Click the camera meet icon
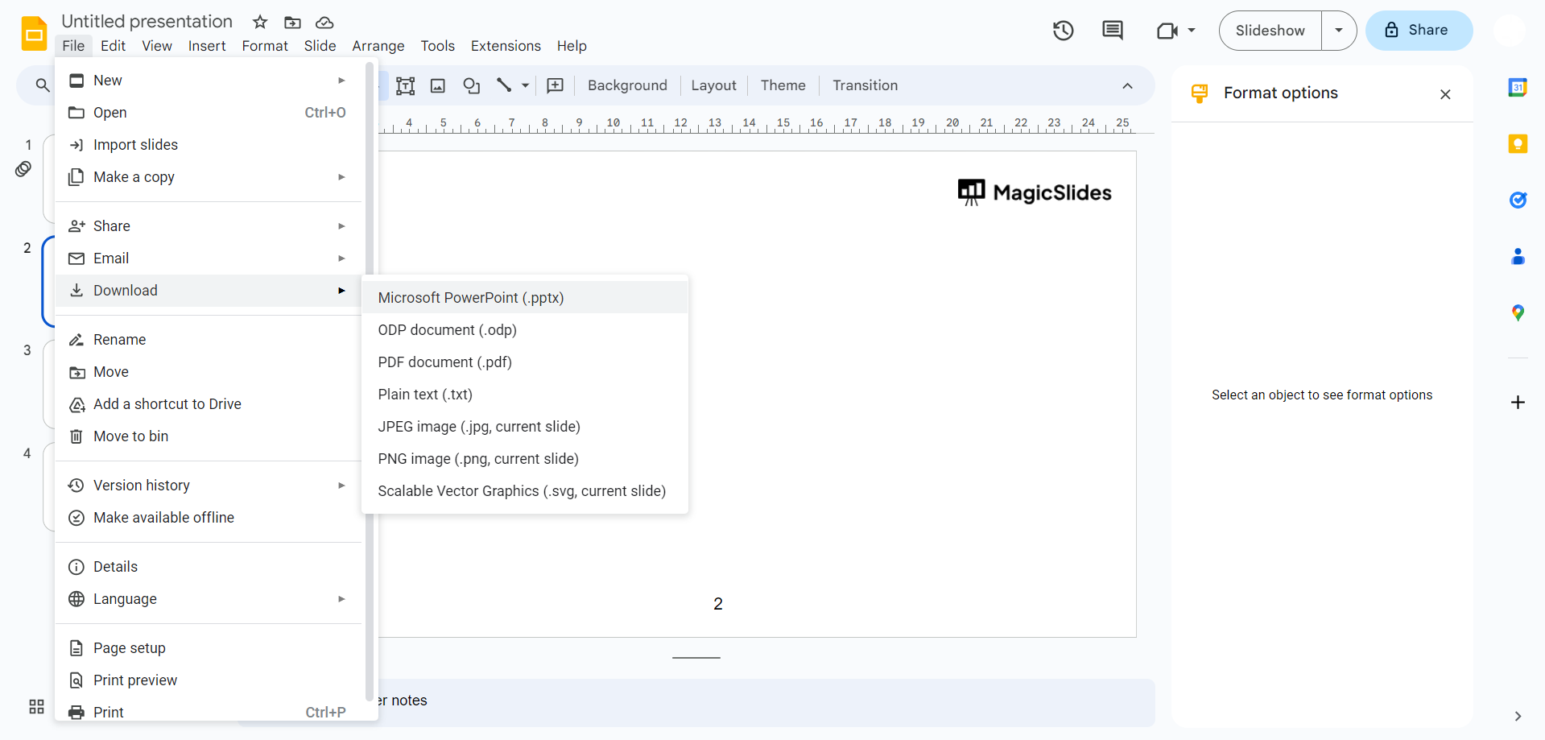This screenshot has width=1545, height=740. [x=1167, y=31]
